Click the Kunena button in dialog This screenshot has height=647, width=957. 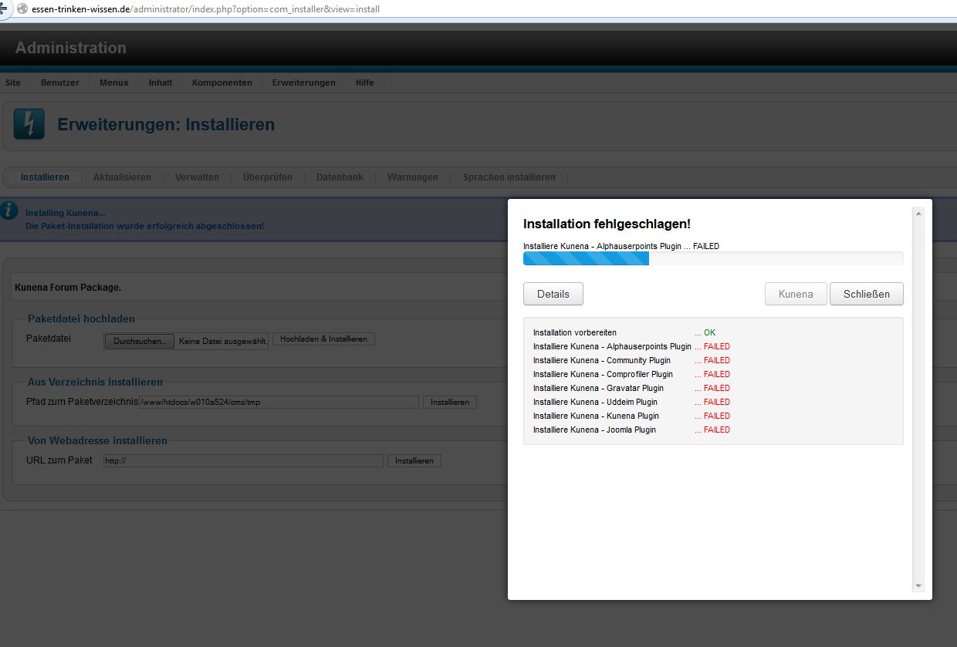[x=796, y=294]
